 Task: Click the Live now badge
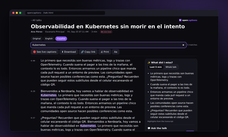pyautogui.click(x=106, y=32)
